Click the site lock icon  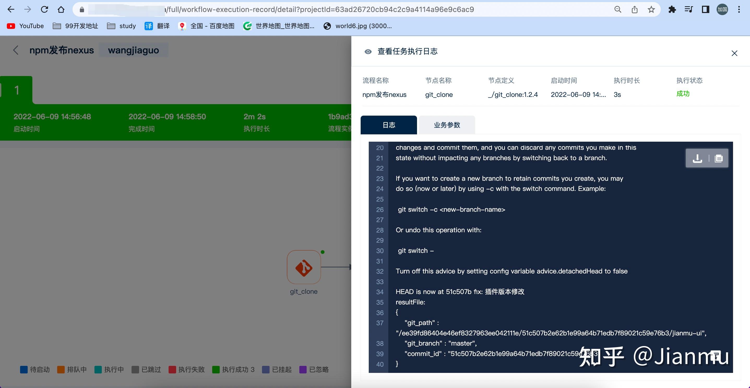point(82,10)
